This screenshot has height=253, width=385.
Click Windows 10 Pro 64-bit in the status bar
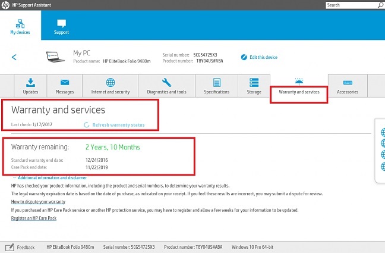click(x=253, y=247)
